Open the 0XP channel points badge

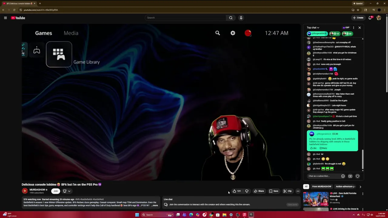pyautogui.click(x=346, y=28)
